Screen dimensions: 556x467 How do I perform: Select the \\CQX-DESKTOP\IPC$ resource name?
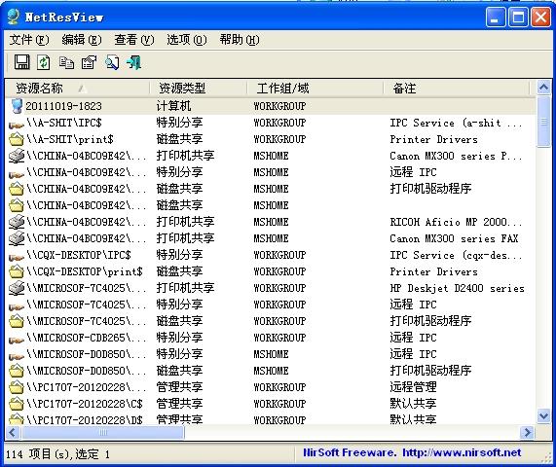point(79,255)
